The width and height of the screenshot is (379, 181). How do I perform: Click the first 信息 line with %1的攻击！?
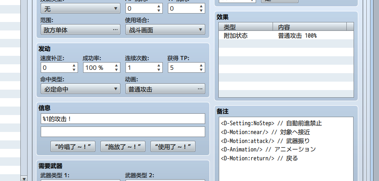click(123, 119)
